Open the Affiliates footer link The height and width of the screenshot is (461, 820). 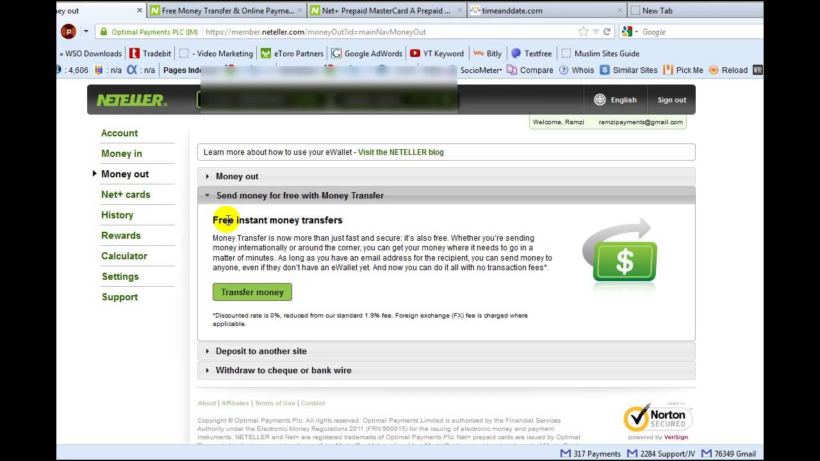[x=235, y=403]
